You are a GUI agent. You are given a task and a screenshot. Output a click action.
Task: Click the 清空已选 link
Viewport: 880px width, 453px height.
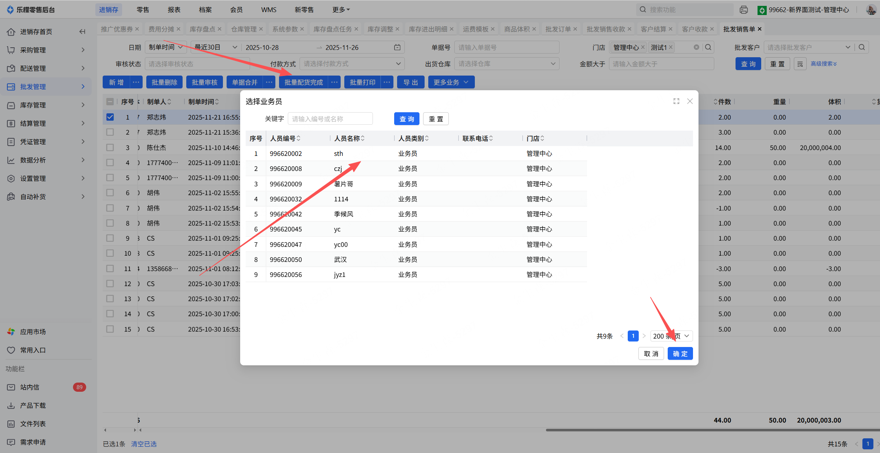coord(144,444)
